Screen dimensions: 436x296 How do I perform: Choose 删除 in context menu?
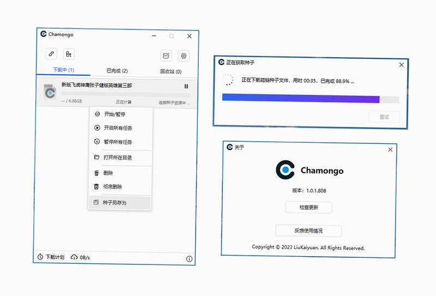120,173
